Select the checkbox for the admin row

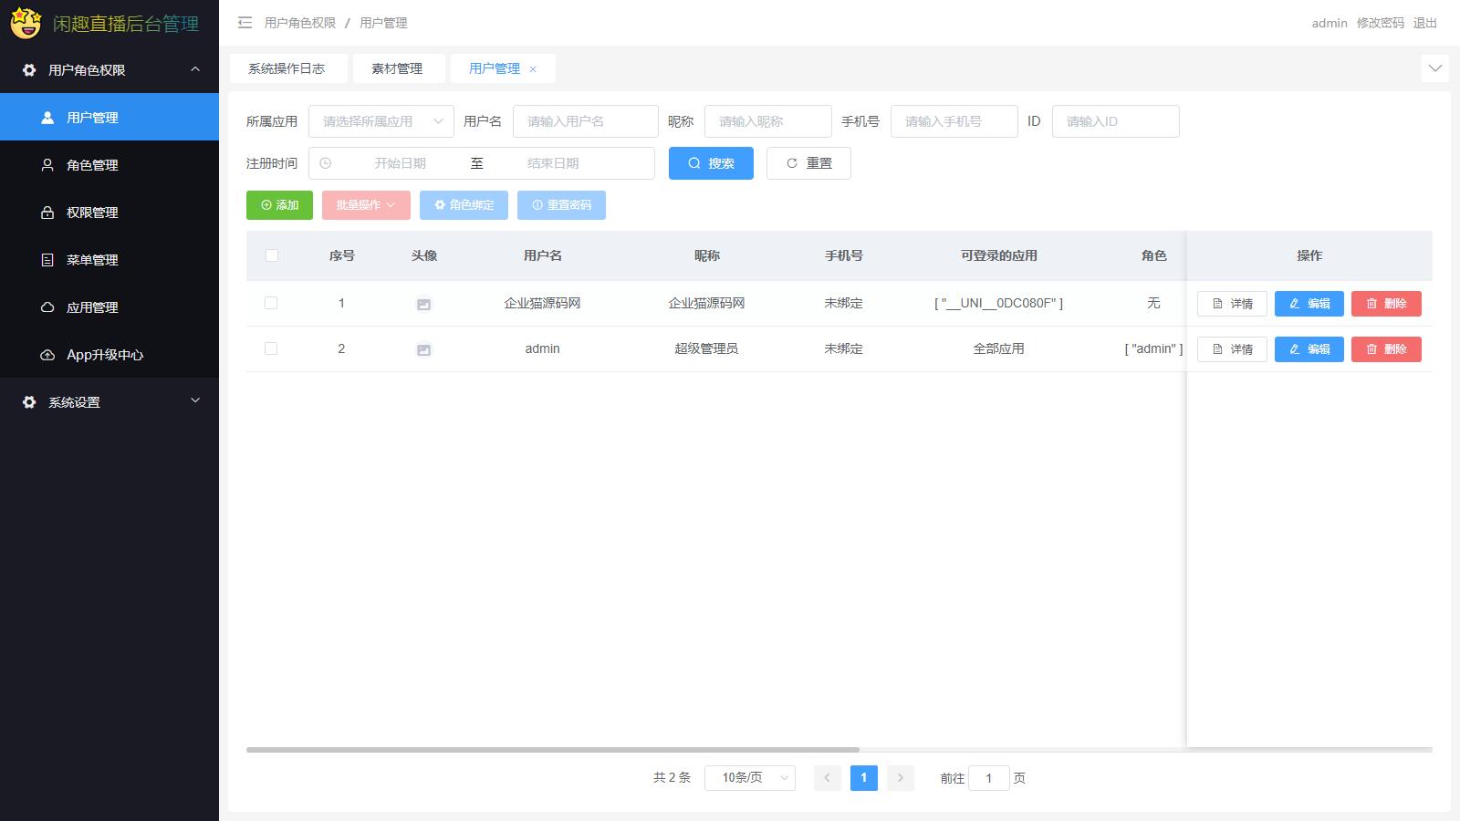click(x=271, y=348)
